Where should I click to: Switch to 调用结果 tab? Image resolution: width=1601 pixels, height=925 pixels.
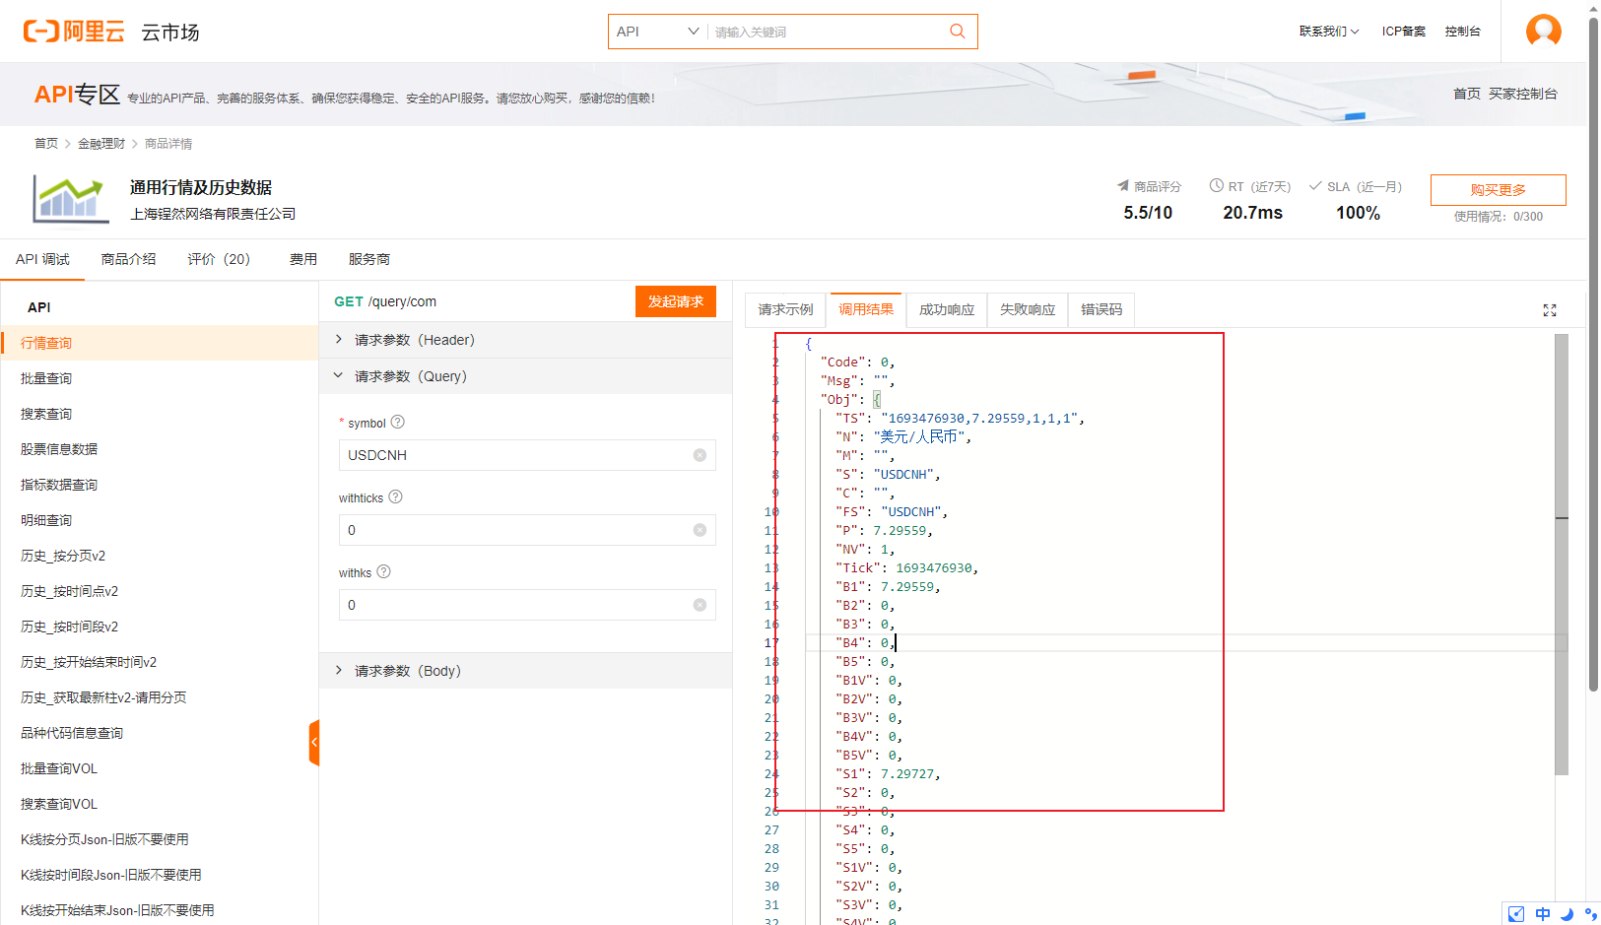click(866, 309)
